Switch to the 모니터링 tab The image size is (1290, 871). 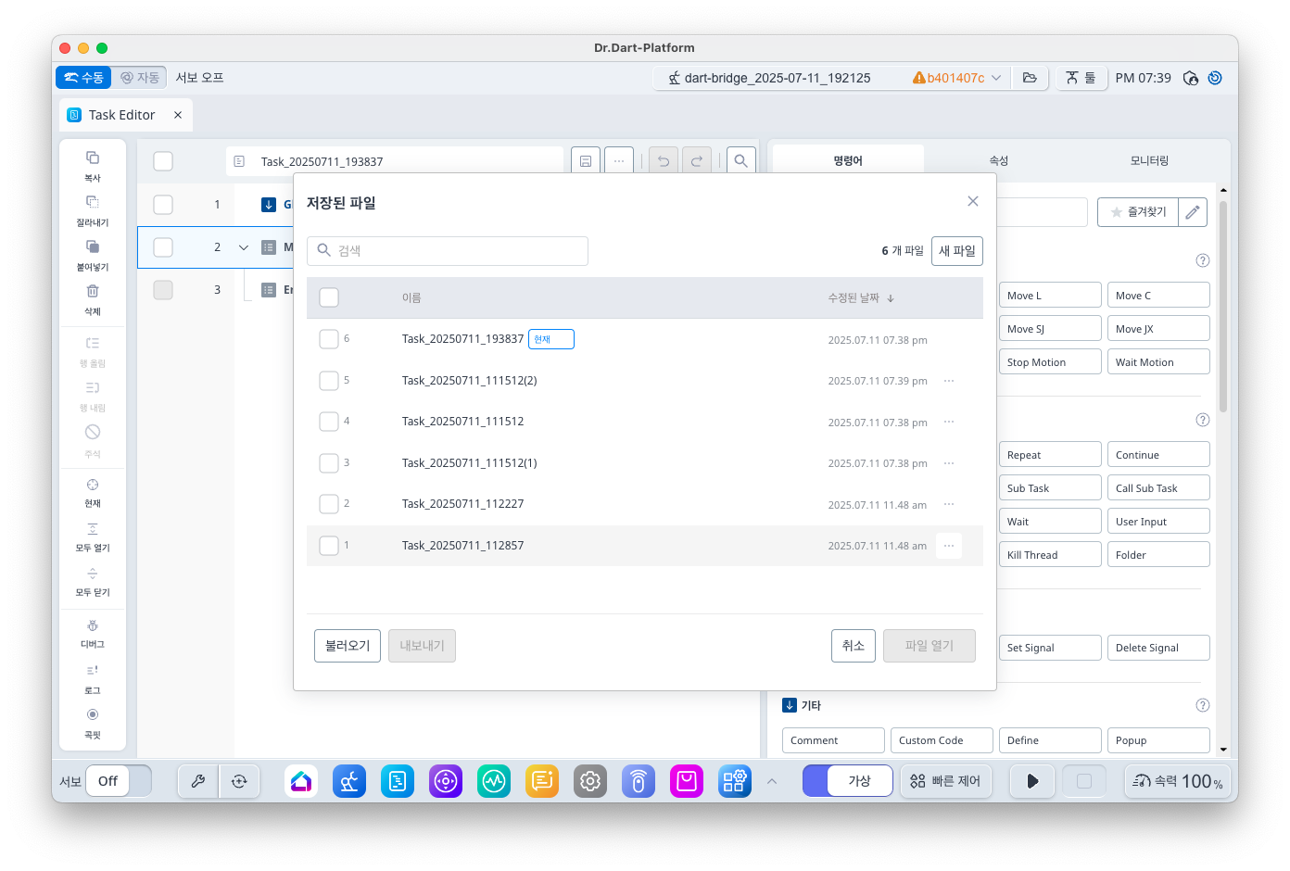tap(1149, 160)
